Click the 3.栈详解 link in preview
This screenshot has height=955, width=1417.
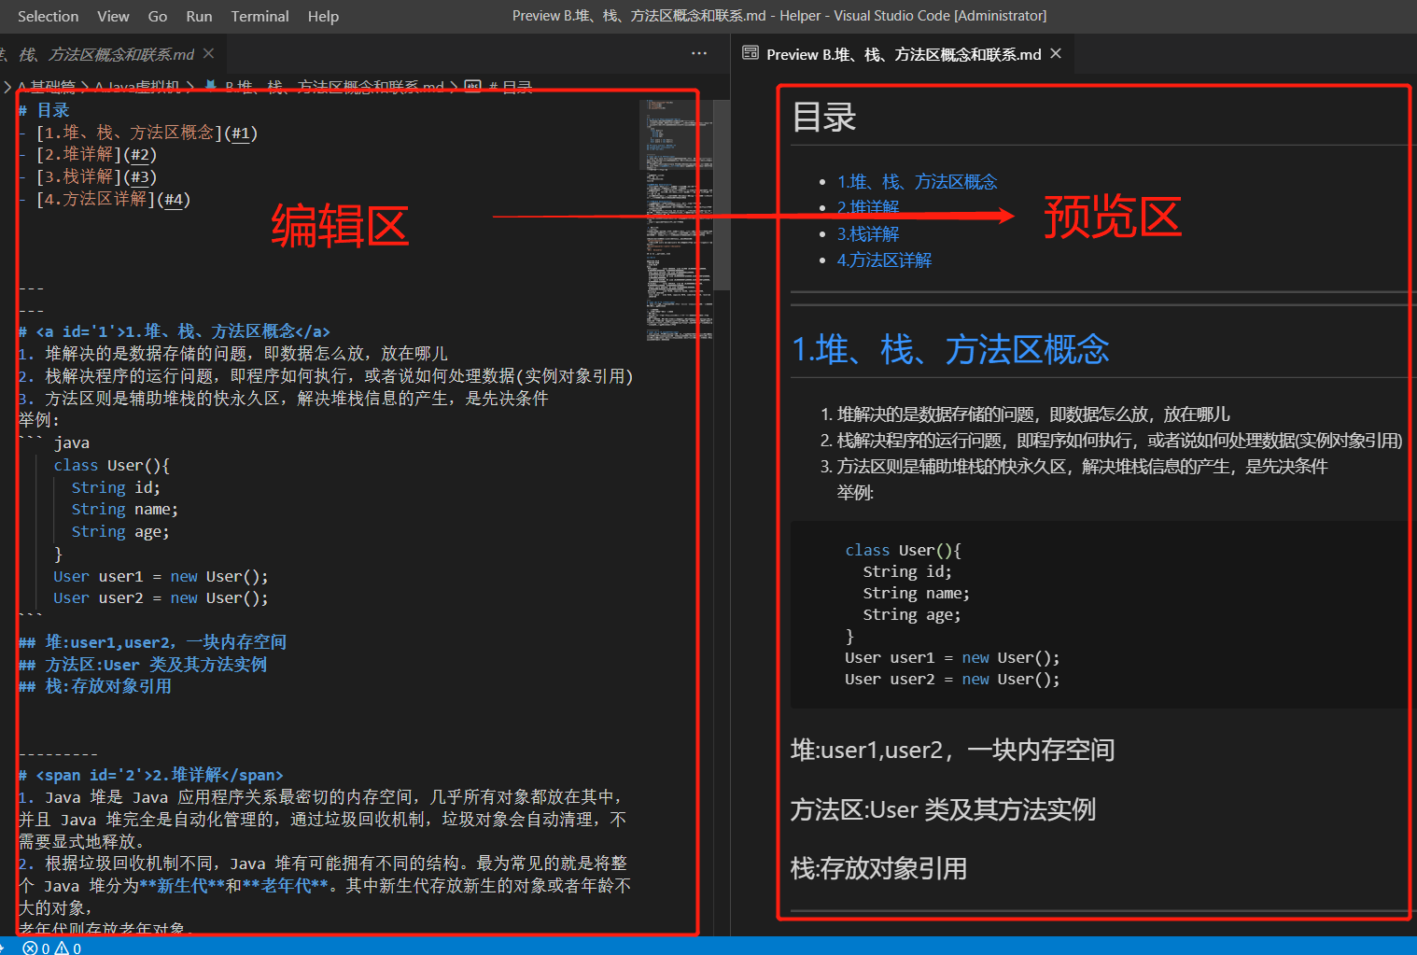pyautogui.click(x=868, y=233)
